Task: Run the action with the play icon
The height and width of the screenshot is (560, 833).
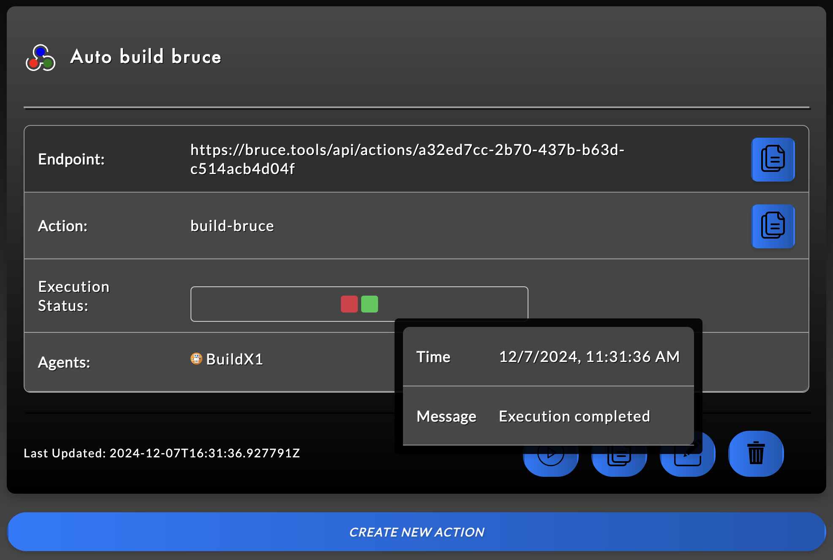Action: (x=550, y=454)
